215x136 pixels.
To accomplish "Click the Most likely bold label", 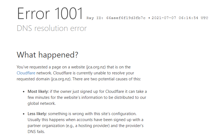I will click(38, 91).
